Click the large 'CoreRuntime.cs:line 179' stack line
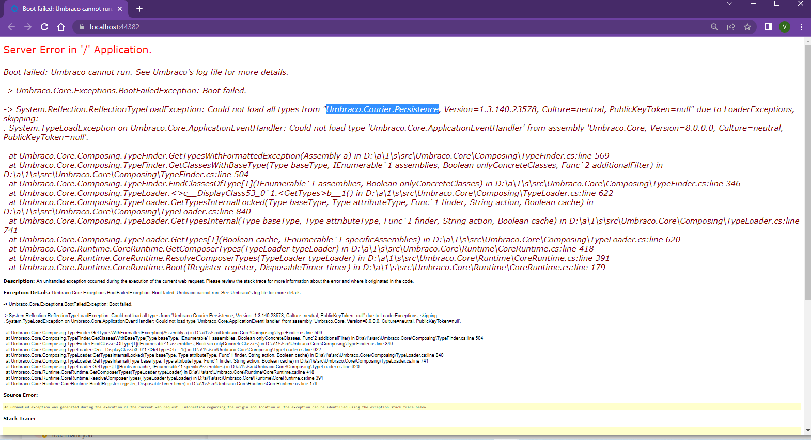The width and height of the screenshot is (811, 440). point(307,268)
